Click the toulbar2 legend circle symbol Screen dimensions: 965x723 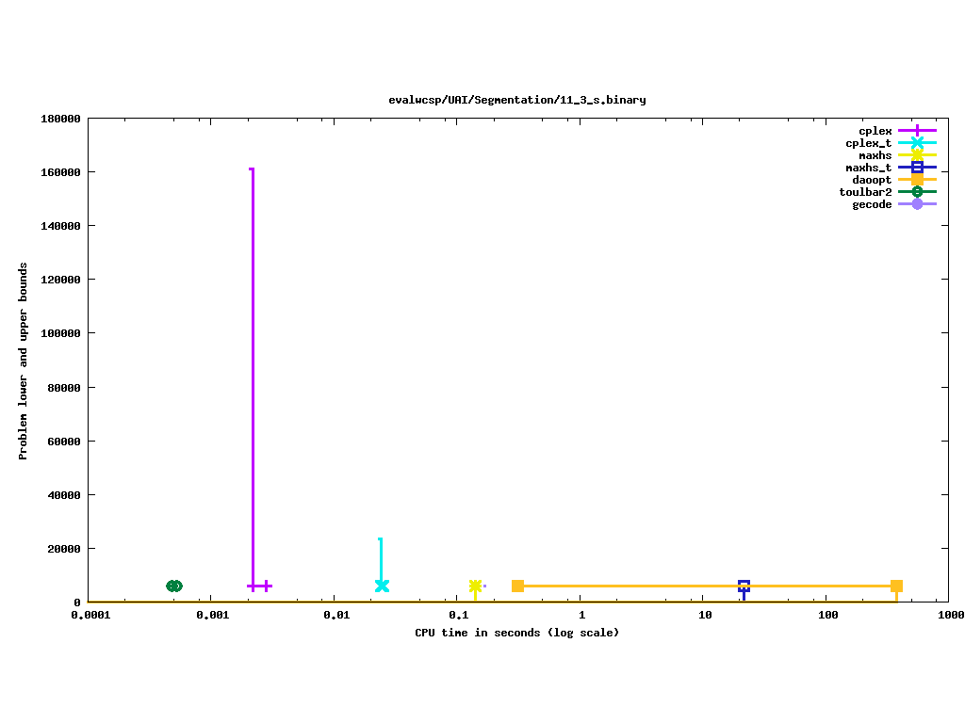pyautogui.click(x=917, y=192)
